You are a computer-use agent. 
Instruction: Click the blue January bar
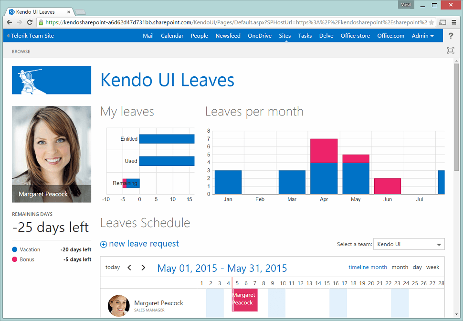[228, 182]
